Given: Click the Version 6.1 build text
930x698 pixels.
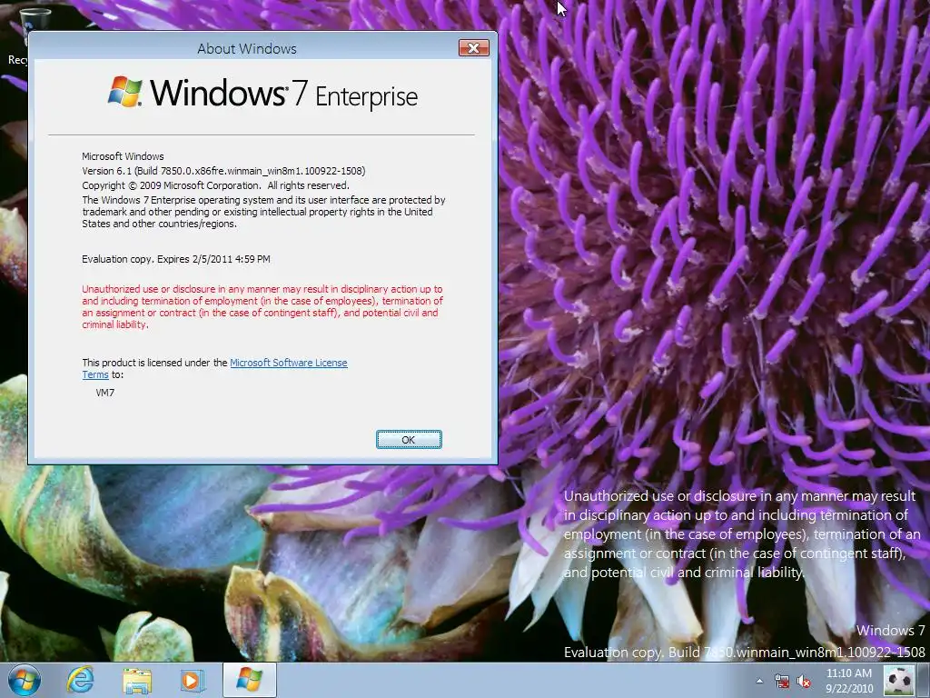Looking at the screenshot, I should click(x=223, y=171).
